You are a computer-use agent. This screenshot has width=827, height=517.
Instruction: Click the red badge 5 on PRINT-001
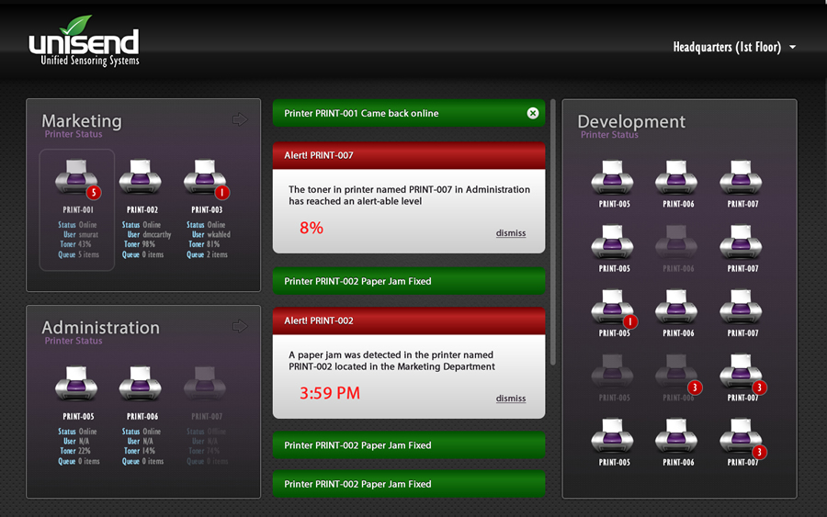[x=93, y=193]
